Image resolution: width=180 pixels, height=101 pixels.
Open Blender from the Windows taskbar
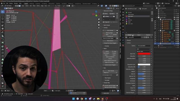tap(102, 99)
